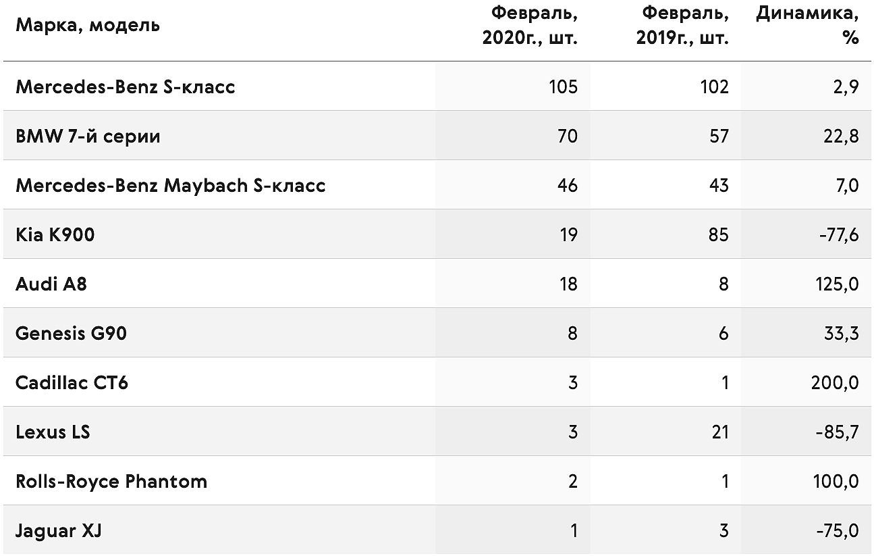Select the 'Февраль, 2020г., шт.' column header
The image size is (874, 556).
[x=530, y=26]
